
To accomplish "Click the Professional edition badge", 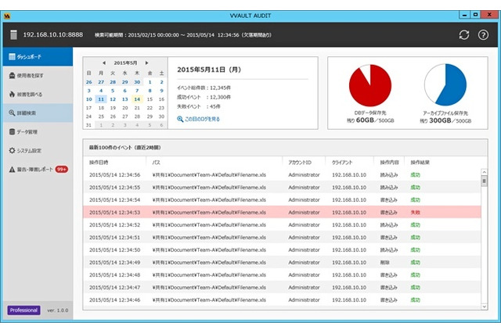I will click(x=23, y=310).
